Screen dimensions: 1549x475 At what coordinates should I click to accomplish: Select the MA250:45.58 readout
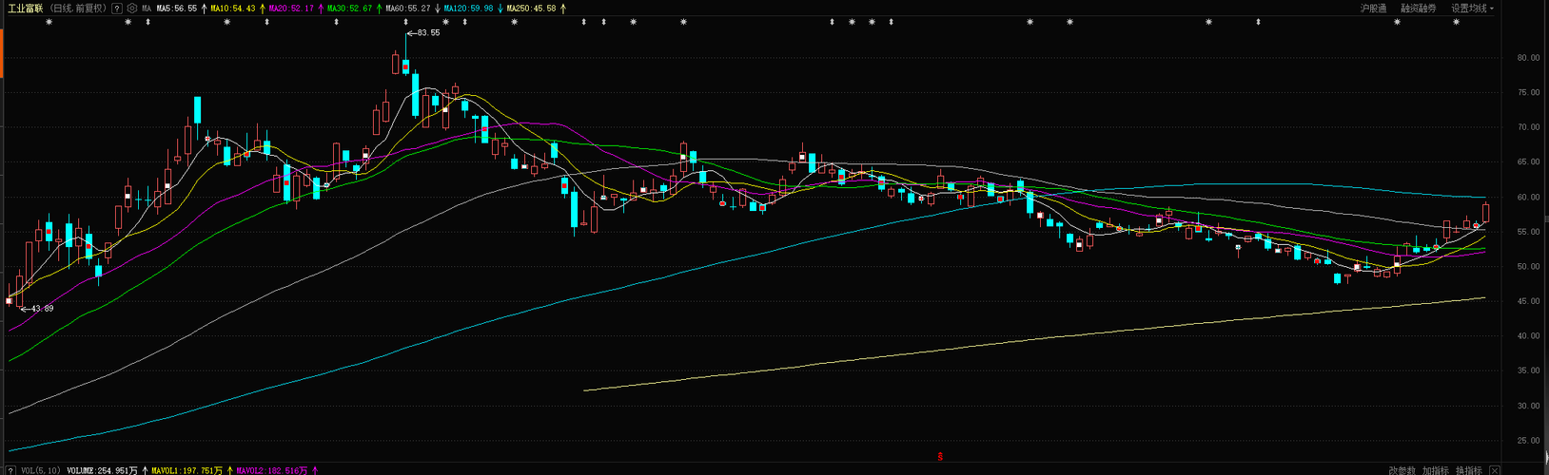(531, 8)
